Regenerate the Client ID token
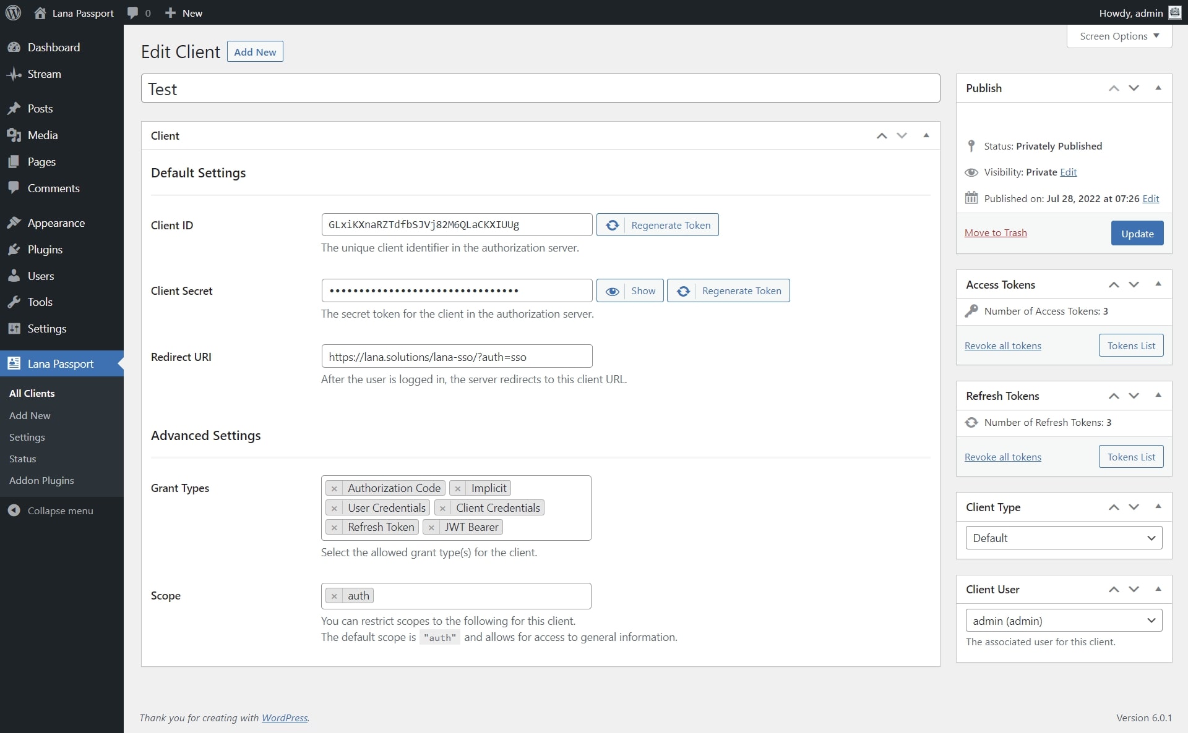The image size is (1188, 733). pyautogui.click(x=657, y=225)
